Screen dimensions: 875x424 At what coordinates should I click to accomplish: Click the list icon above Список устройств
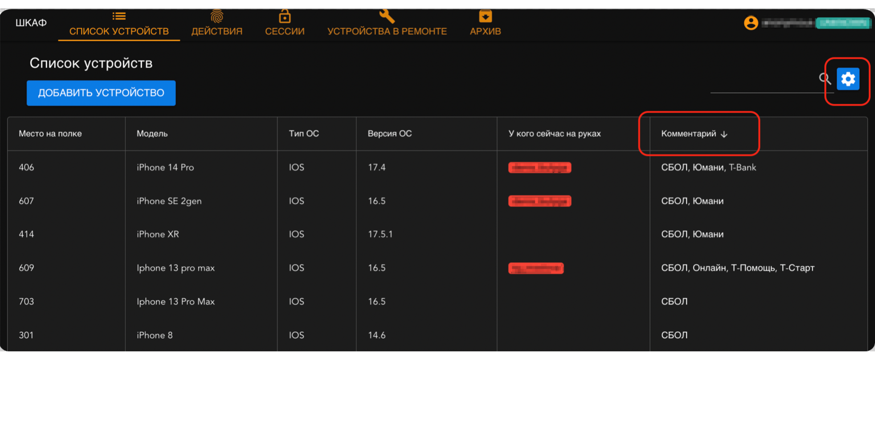pos(119,16)
